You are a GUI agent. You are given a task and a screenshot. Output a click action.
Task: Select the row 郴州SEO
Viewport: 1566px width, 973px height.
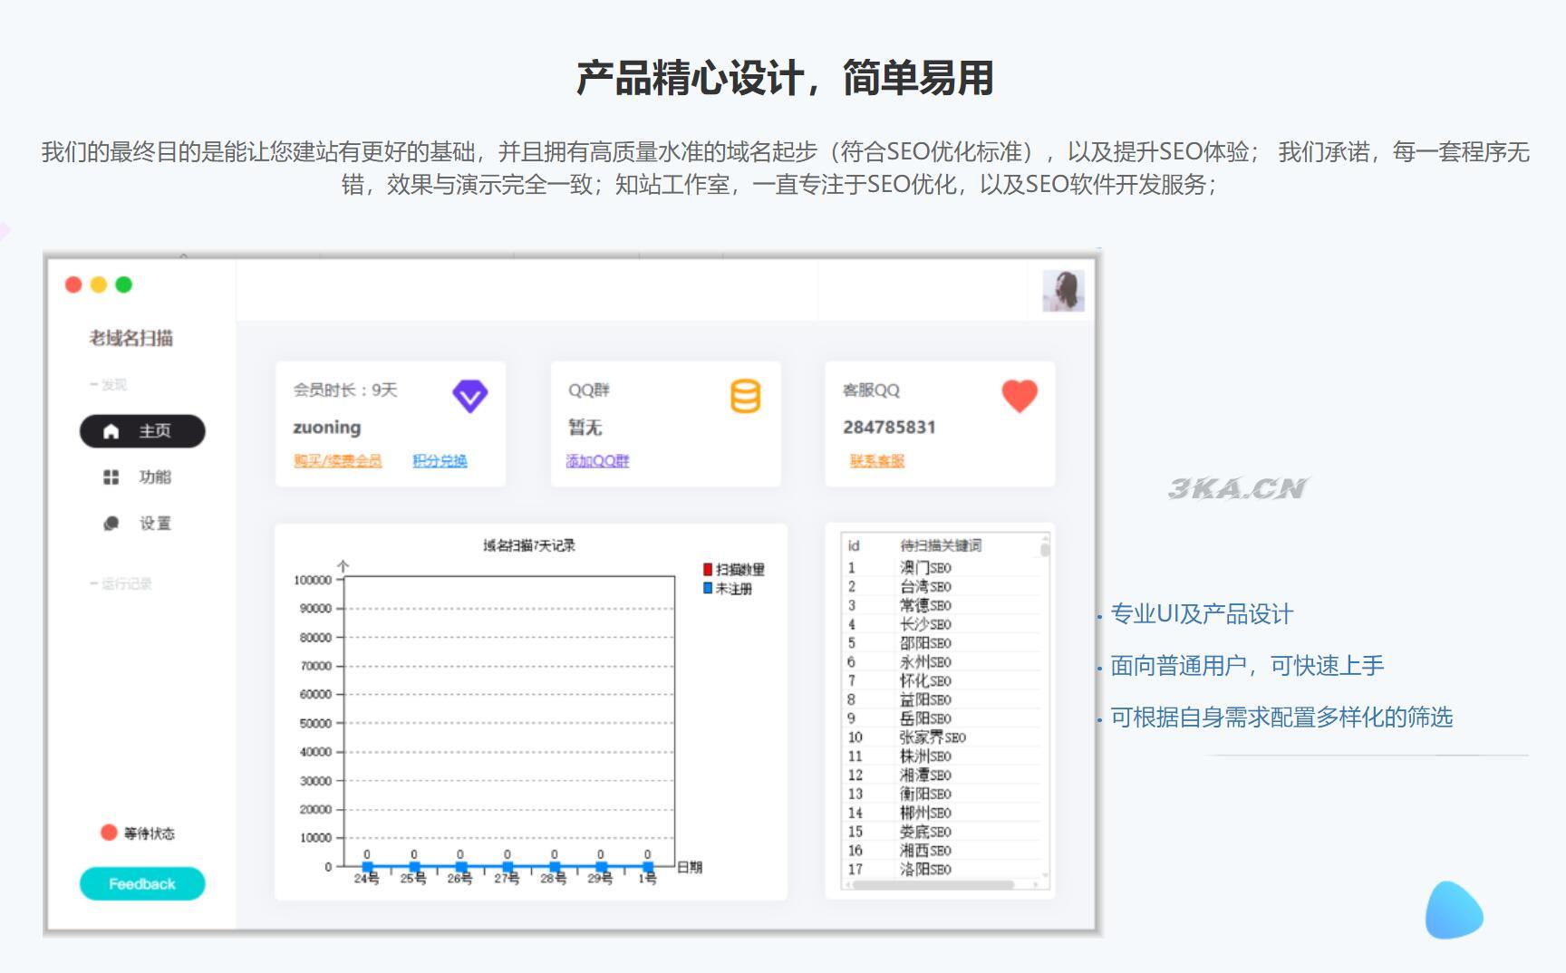(x=942, y=814)
